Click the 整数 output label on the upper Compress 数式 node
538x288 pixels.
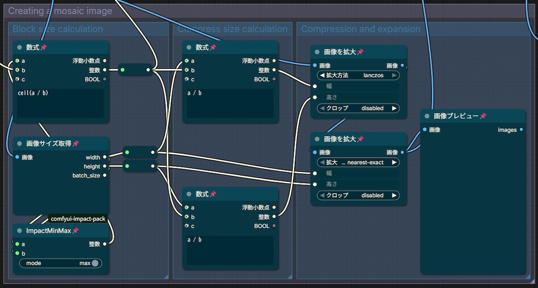[x=264, y=70]
